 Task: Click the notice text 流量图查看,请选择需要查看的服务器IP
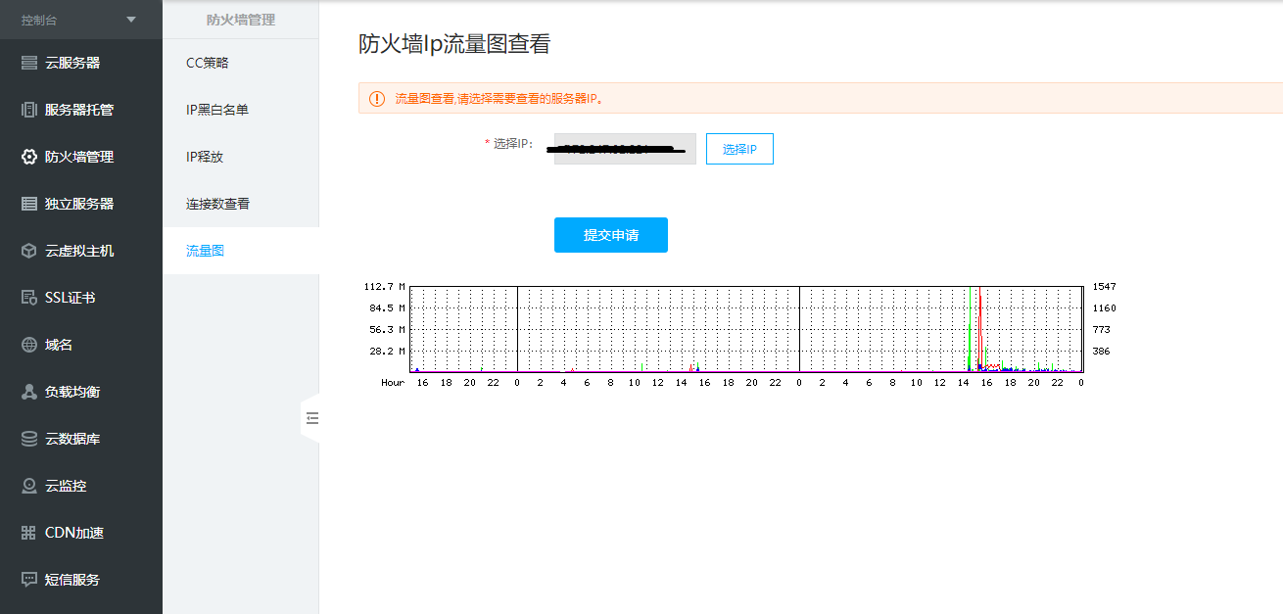(x=499, y=99)
